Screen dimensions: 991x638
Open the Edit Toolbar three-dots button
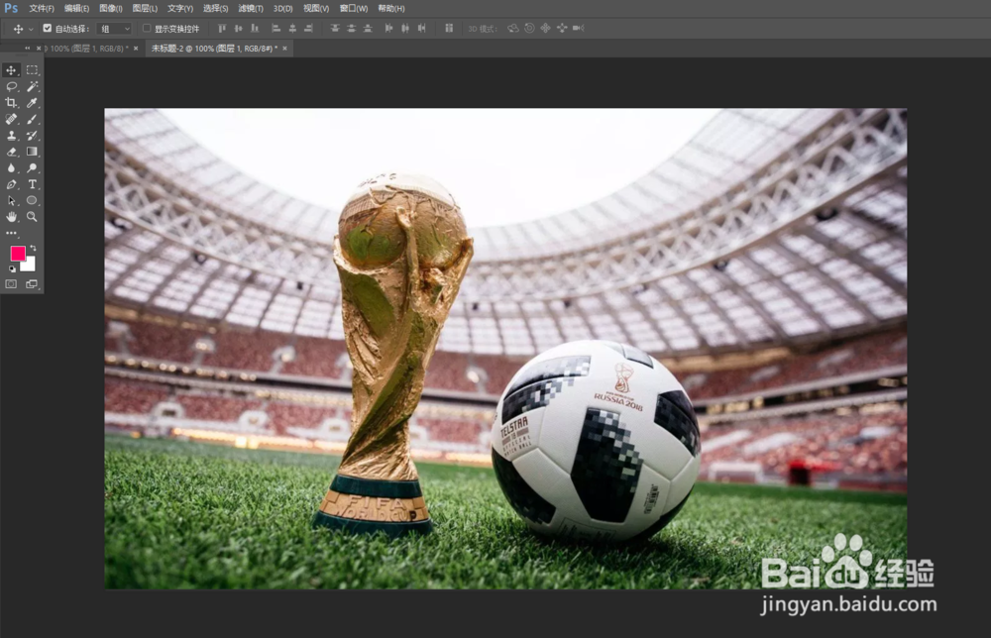[x=11, y=233]
